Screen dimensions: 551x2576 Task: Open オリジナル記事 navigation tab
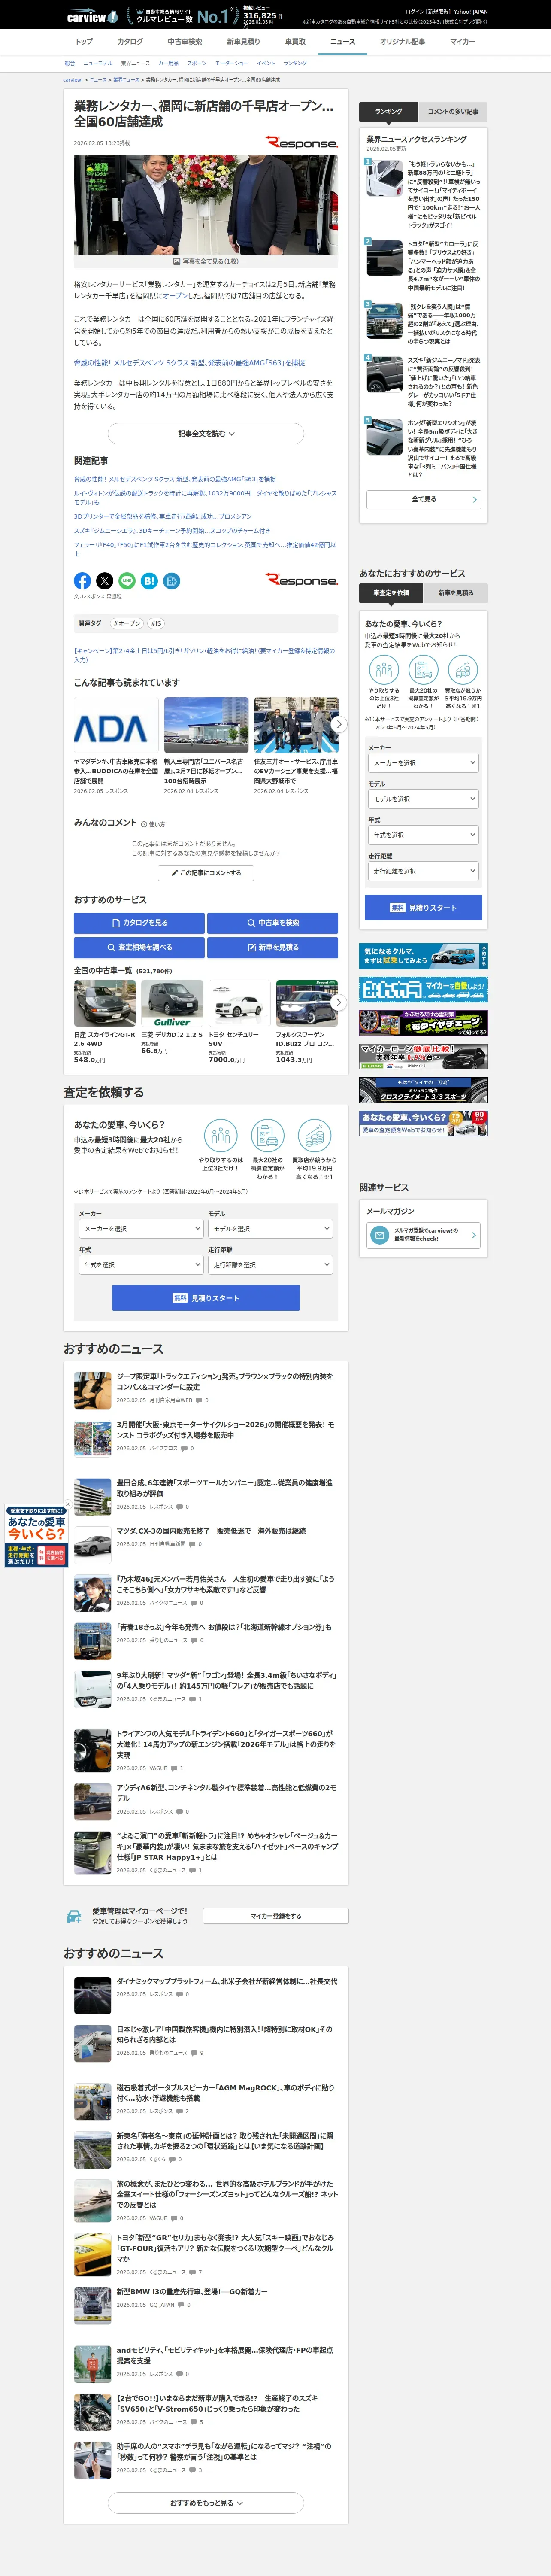pos(402,42)
